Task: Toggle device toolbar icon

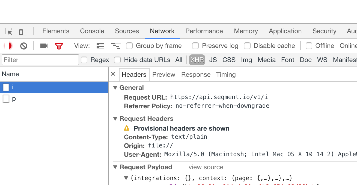Action: [x=23, y=31]
